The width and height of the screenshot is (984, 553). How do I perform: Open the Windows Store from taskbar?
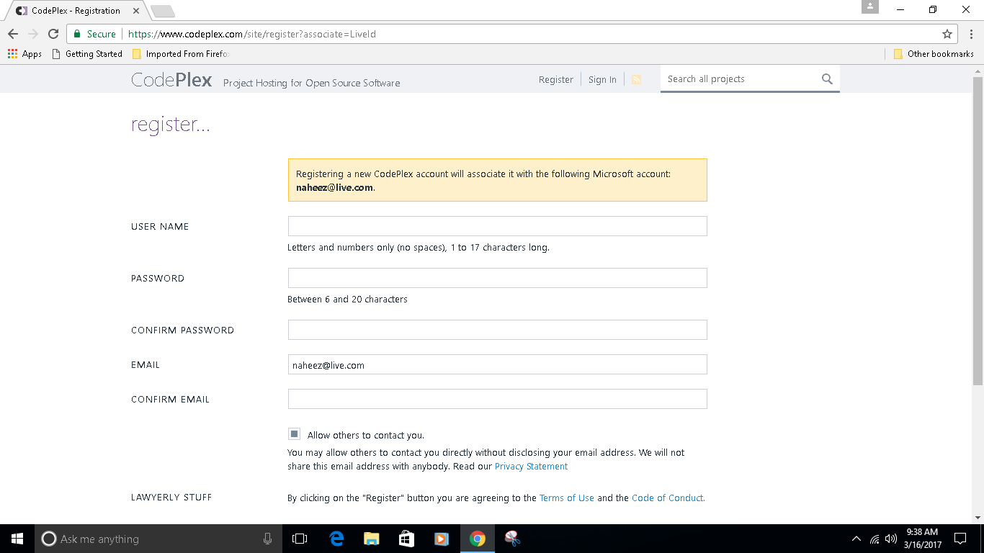406,539
